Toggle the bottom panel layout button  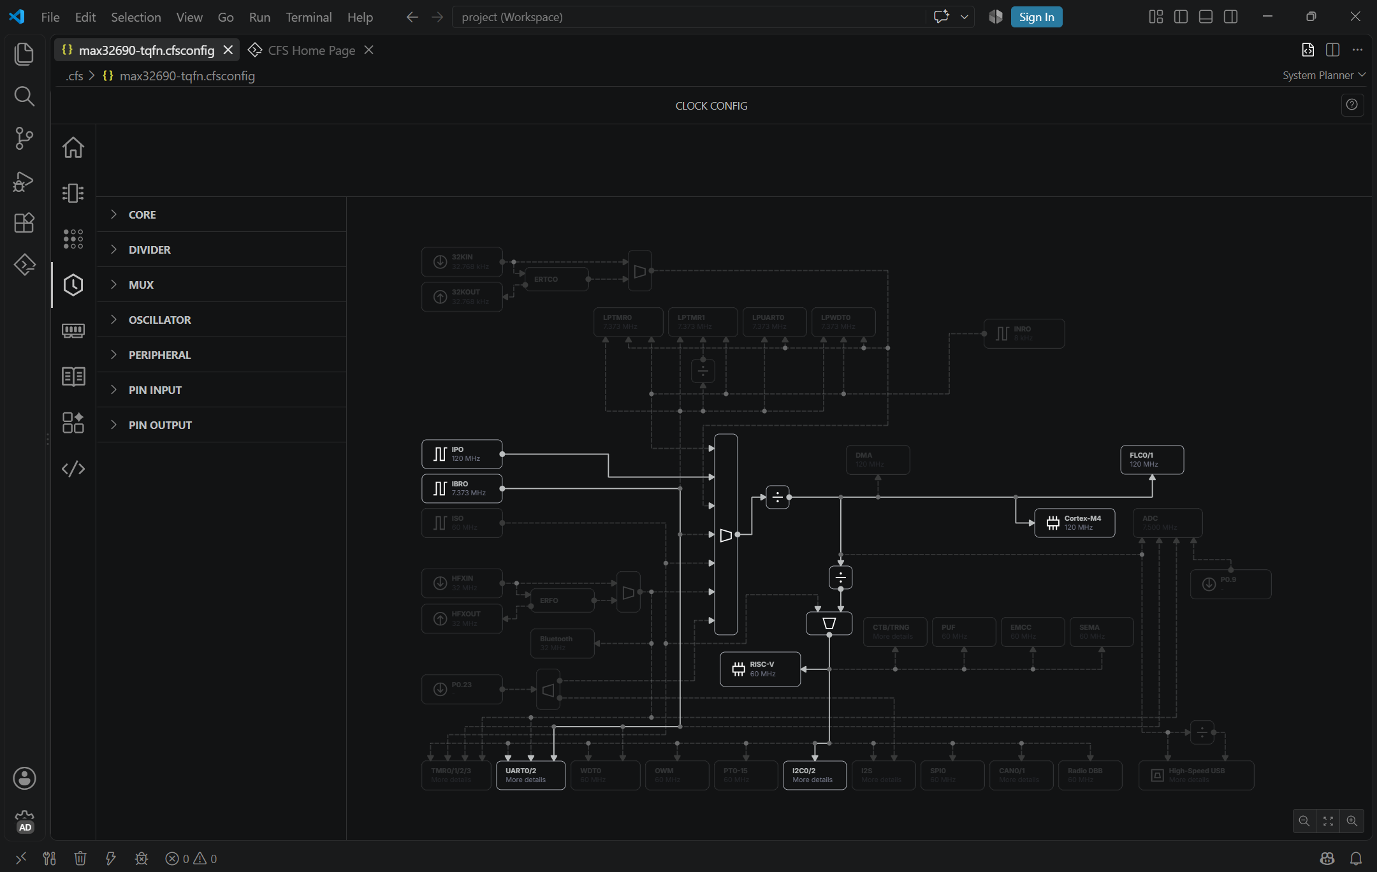point(1206,17)
